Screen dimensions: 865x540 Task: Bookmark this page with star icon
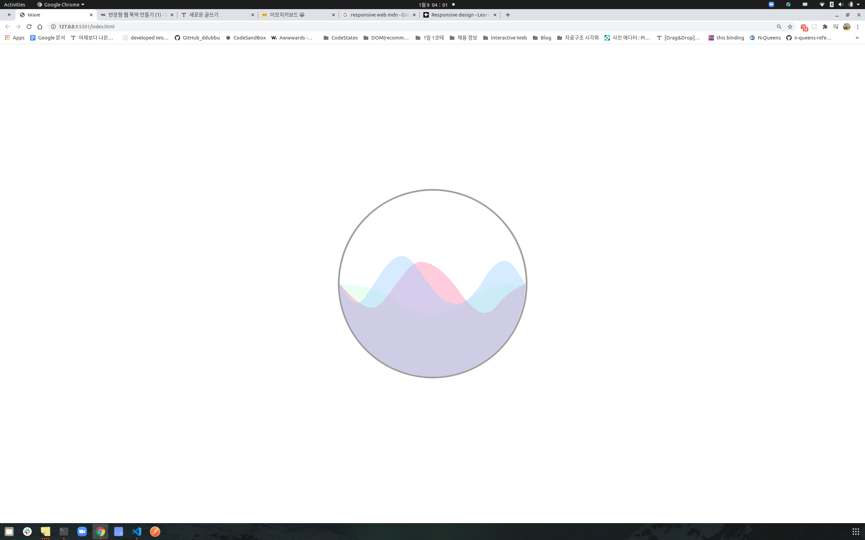[790, 26]
